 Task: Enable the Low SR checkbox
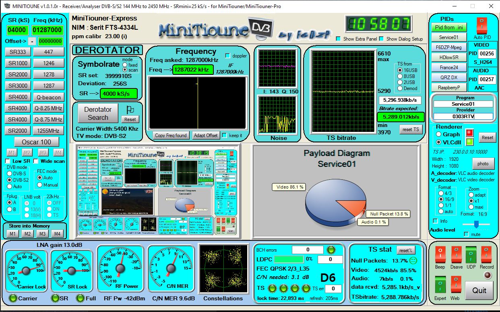pos(8,161)
